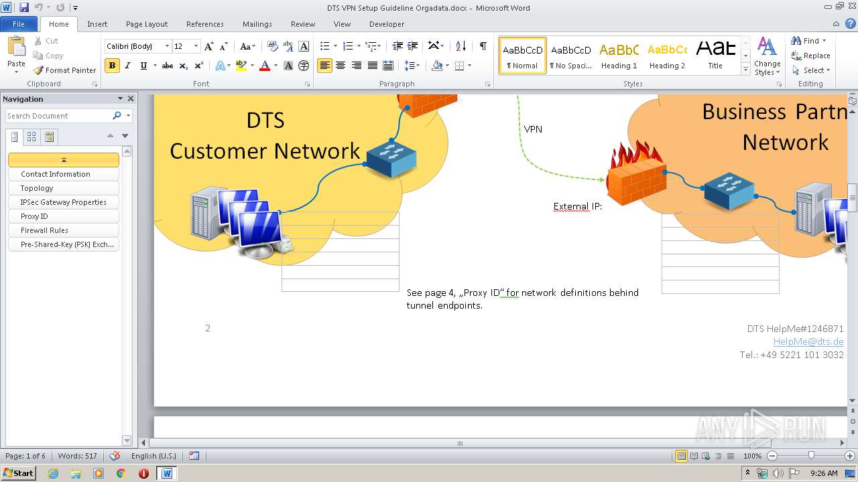Activate the Format Painter tool
Image resolution: width=858 pixels, height=482 pixels.
pos(65,70)
